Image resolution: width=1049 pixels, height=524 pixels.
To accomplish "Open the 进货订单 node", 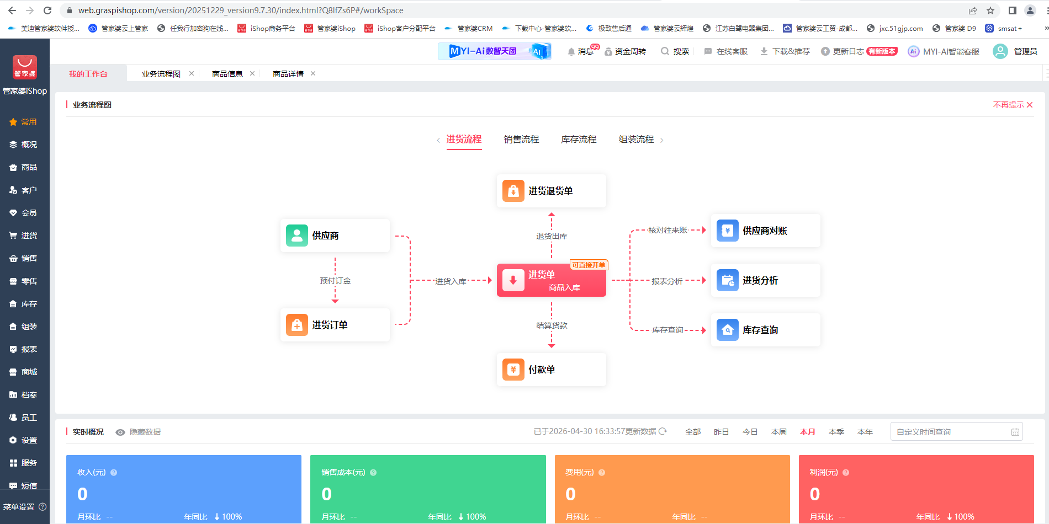I will point(335,325).
